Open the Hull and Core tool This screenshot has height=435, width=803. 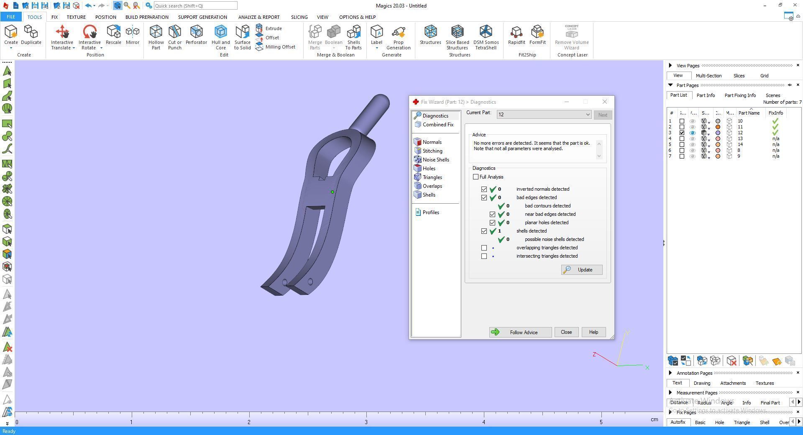pyautogui.click(x=221, y=37)
